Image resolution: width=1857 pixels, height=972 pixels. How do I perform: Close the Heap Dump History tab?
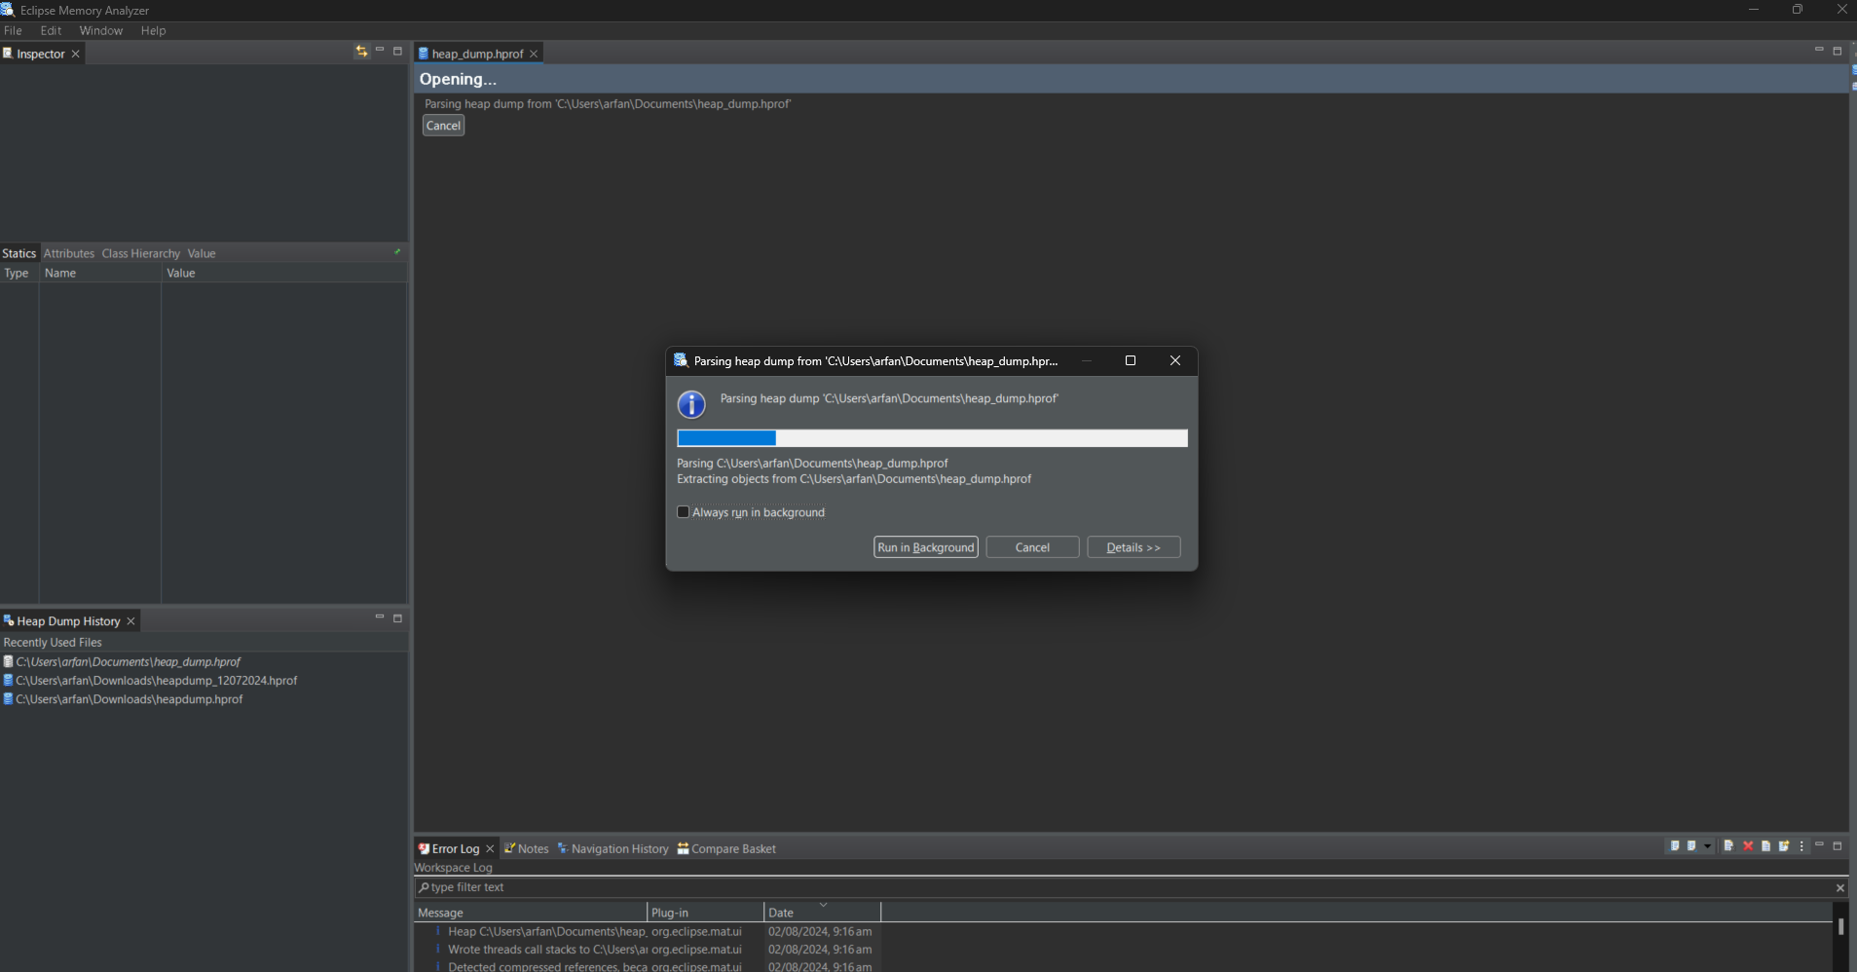tap(130, 621)
